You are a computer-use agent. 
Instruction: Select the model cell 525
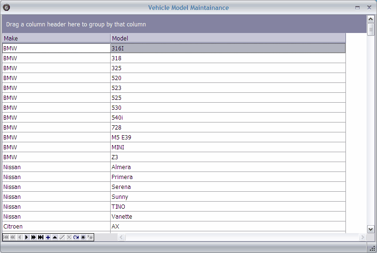228,98
